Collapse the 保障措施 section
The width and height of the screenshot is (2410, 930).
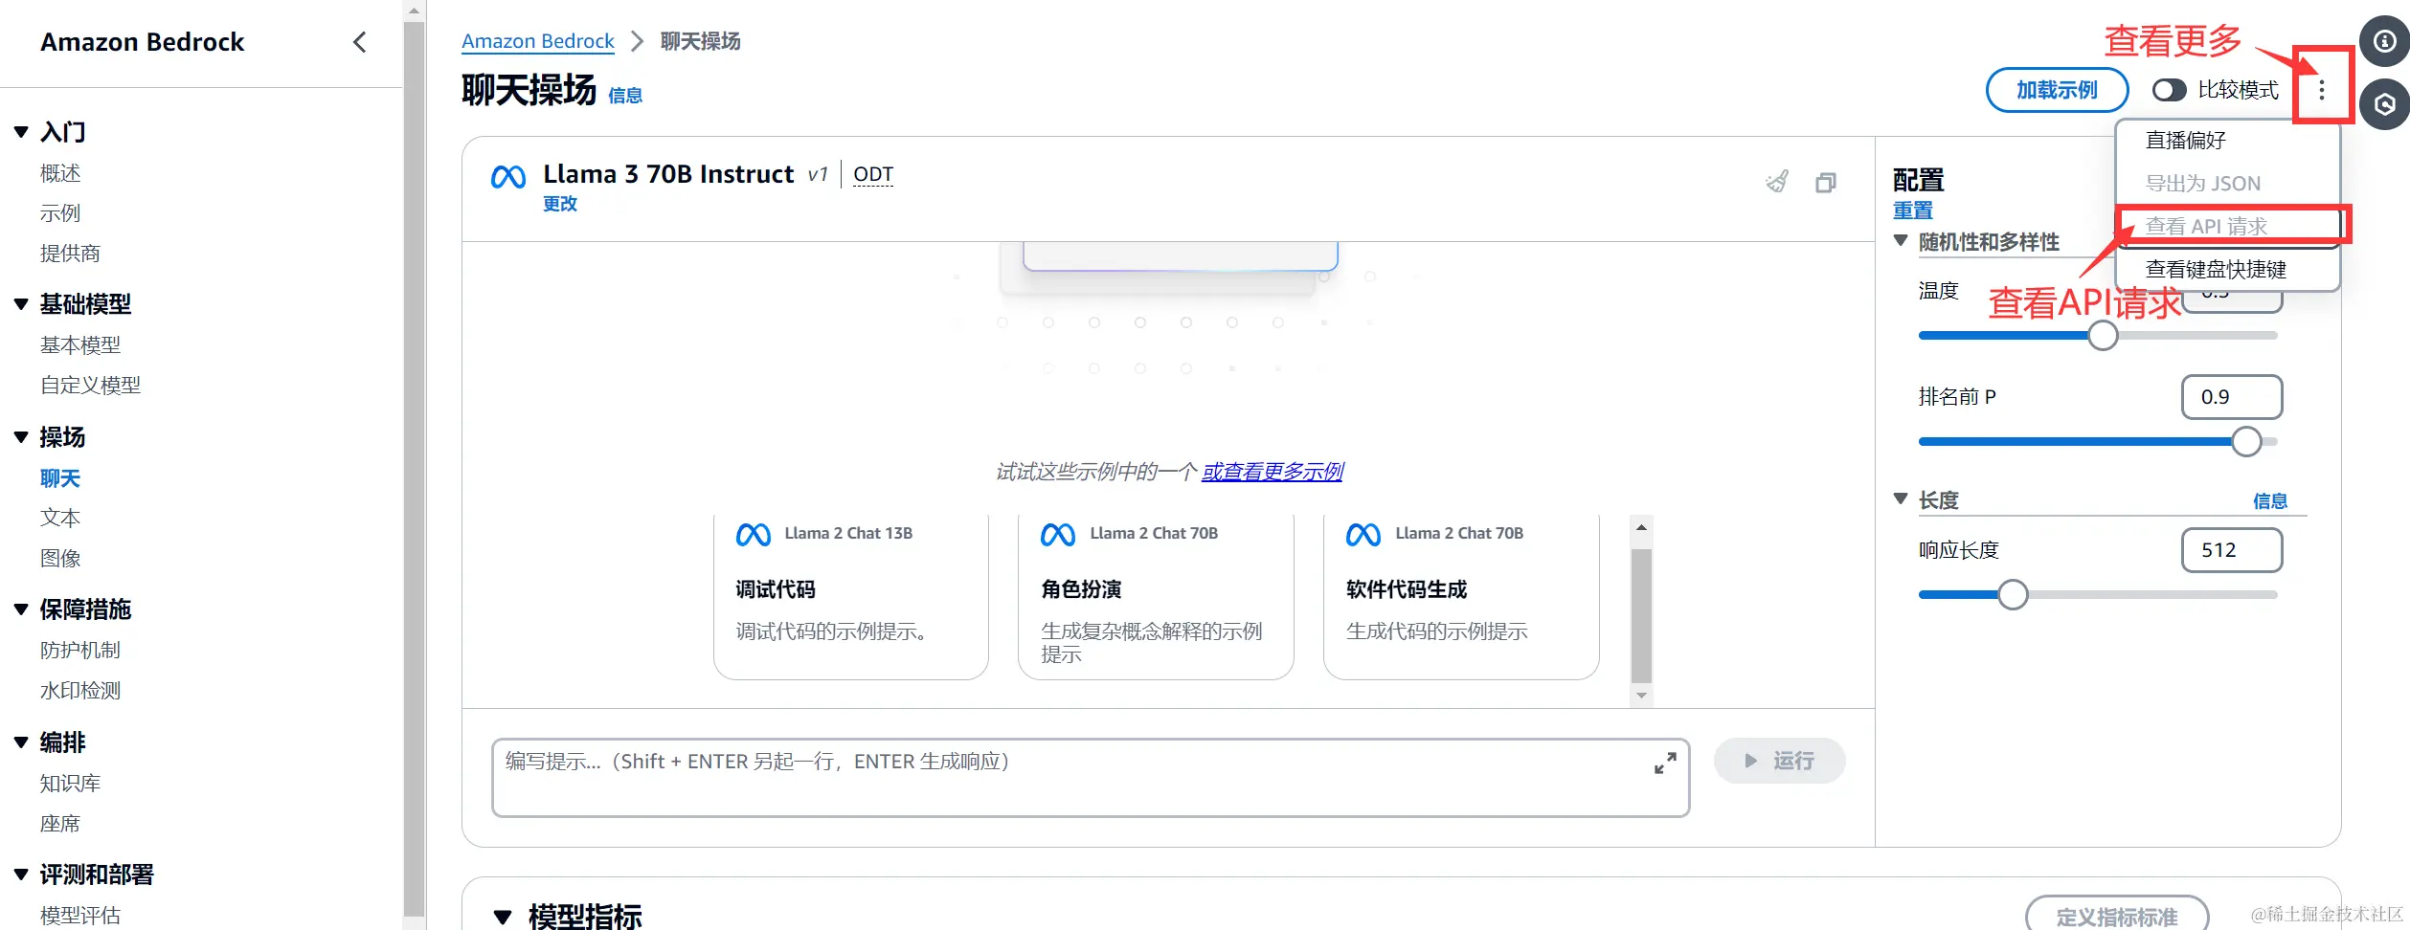point(21,609)
